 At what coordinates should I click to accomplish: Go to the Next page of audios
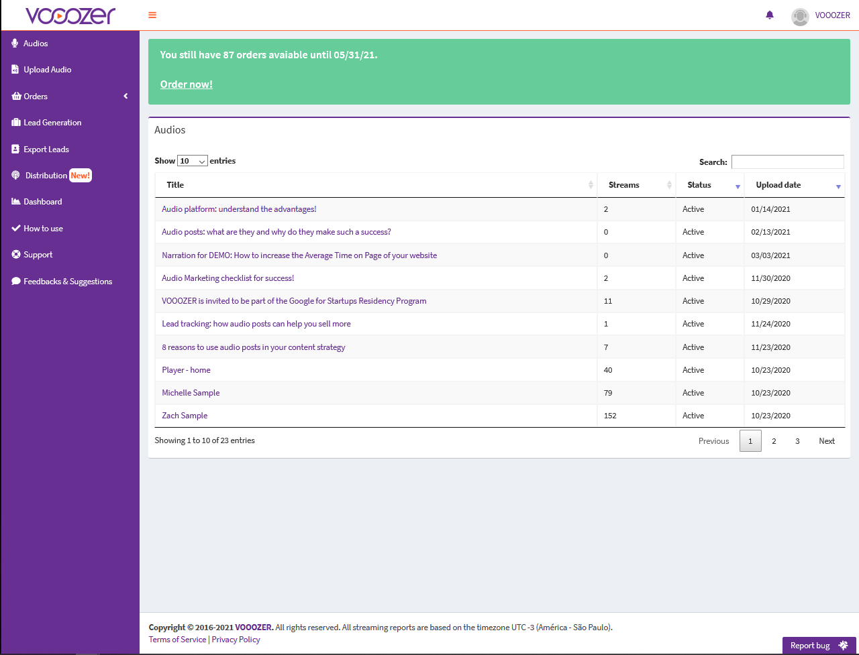827,441
